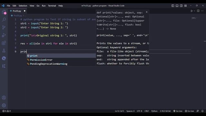Image resolution: width=206 pixels, height=116 pixels.
Task: Open the Accounts icon
Action: tap(4, 98)
